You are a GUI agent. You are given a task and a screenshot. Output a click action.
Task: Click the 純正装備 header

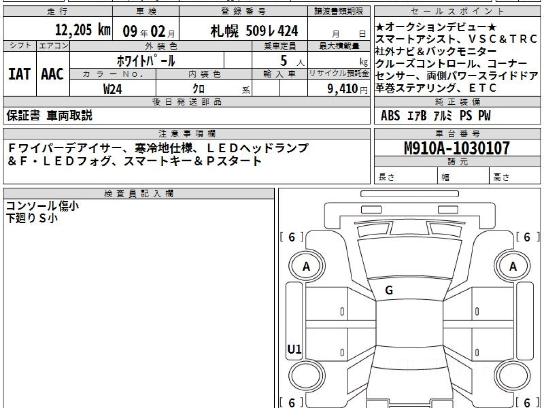(x=458, y=102)
